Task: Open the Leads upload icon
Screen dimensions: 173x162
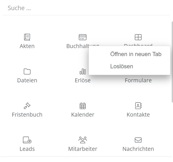Action: pos(27,140)
